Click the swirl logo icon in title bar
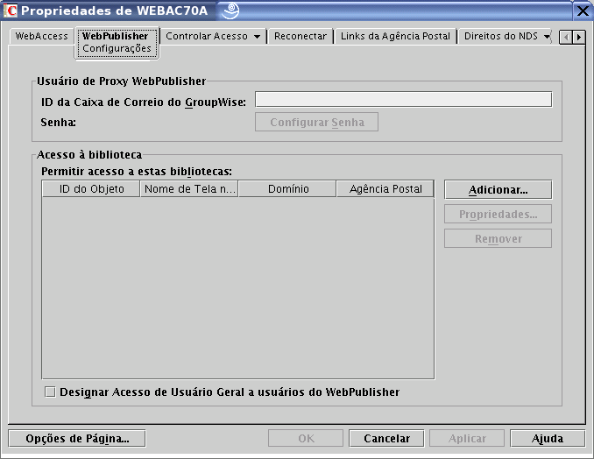Viewport: 594px width, 459px height. [230, 11]
